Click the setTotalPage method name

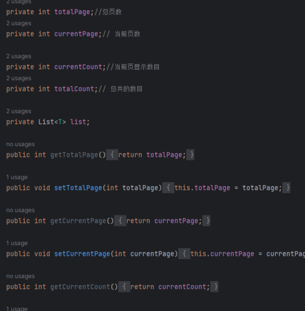78,188
